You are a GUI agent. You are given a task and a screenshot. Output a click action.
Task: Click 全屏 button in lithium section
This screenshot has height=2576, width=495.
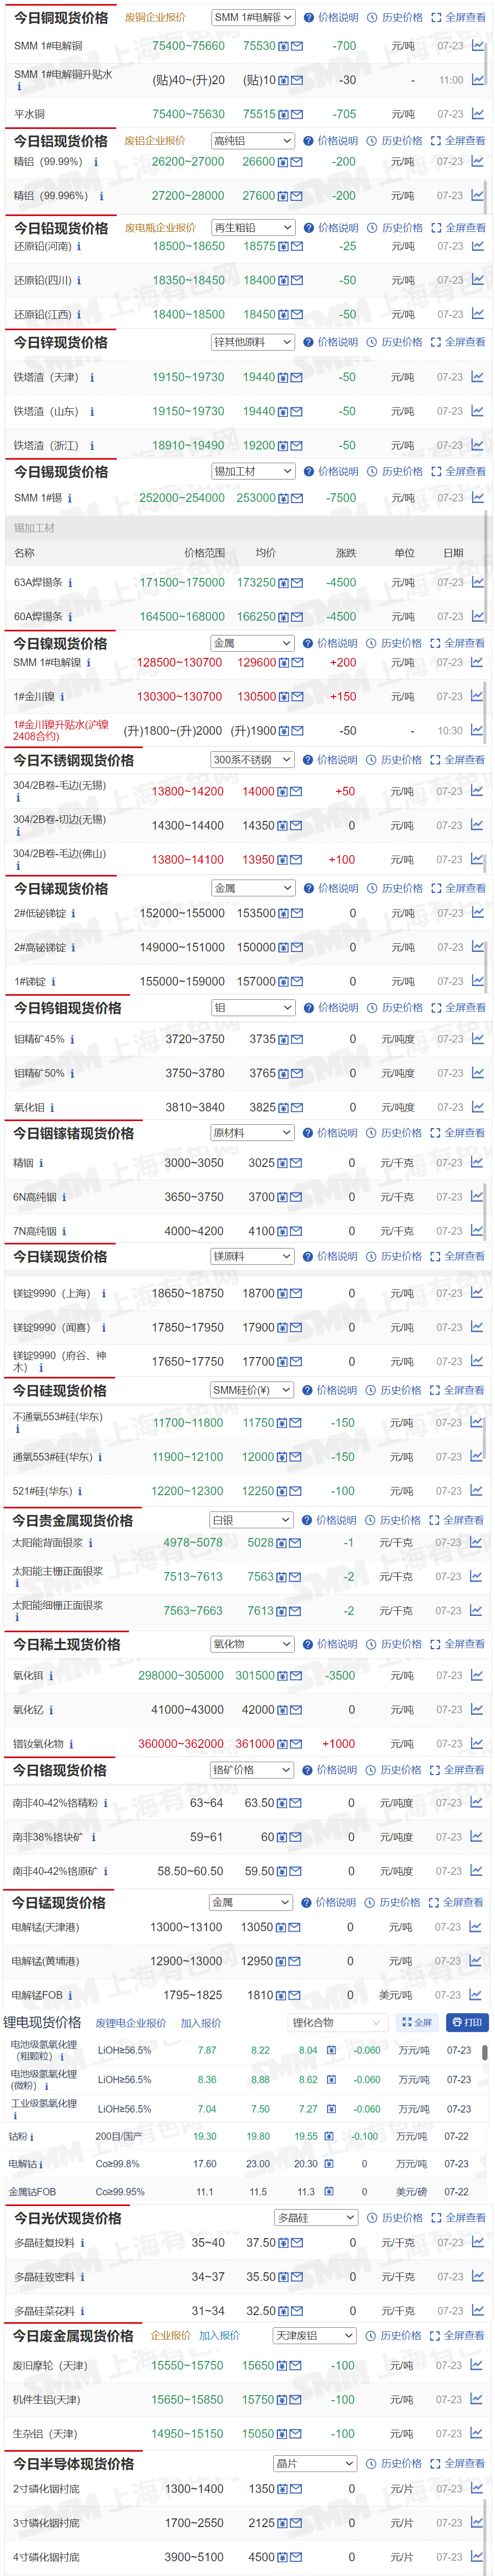pos(417,2022)
